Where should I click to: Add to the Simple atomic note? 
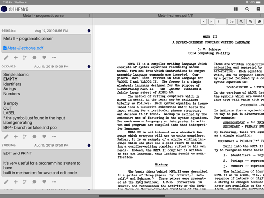pyautogui.click(x=16, y=137)
